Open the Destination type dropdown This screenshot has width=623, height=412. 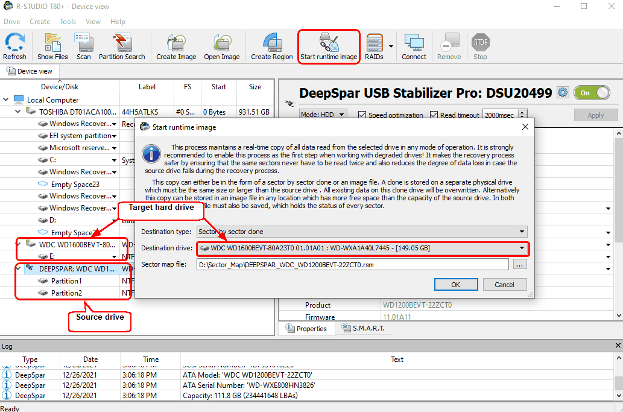[x=362, y=232]
